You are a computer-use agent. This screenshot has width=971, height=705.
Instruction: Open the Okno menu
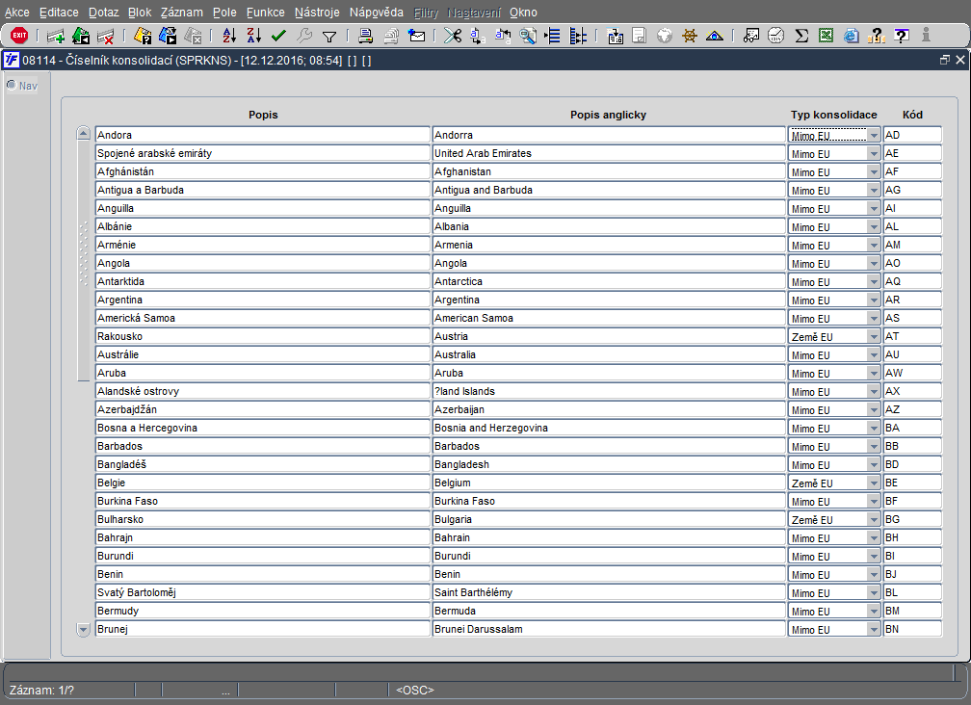pos(523,13)
